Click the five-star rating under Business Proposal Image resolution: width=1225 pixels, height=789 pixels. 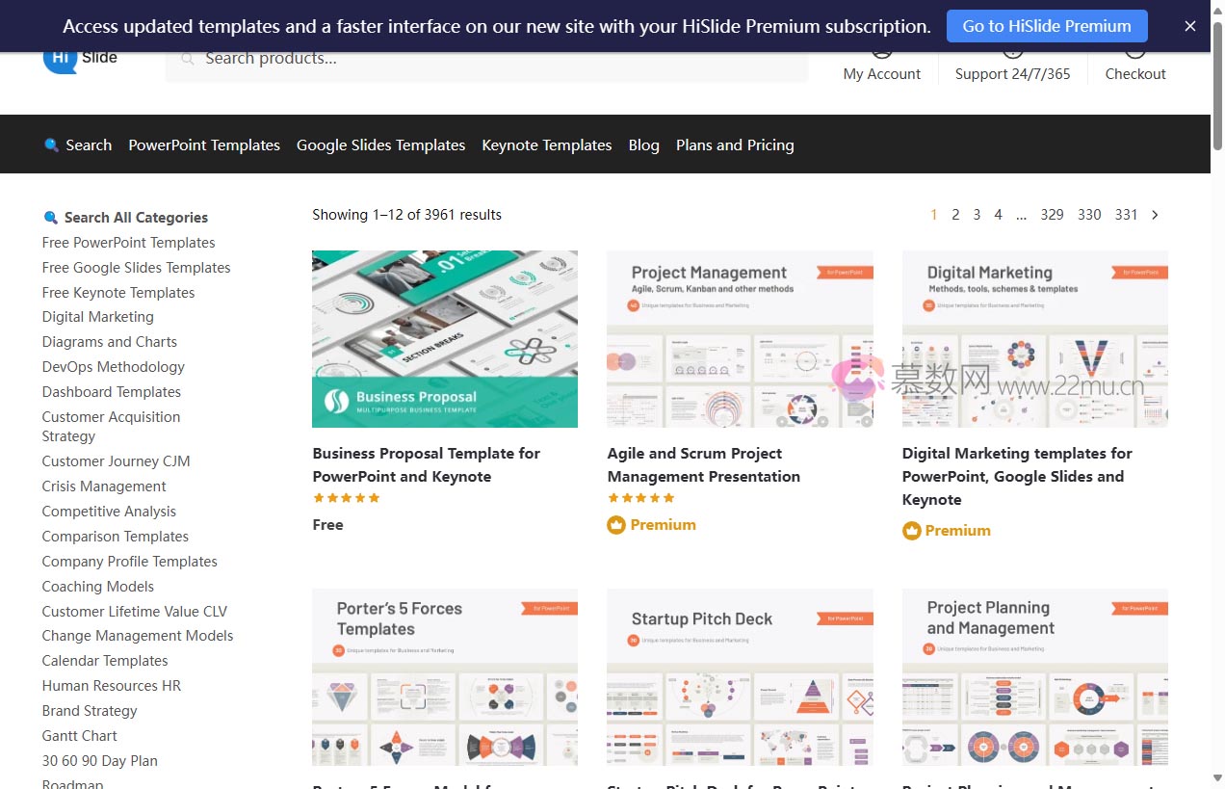point(347,498)
